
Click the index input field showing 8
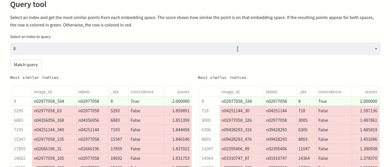(116, 48)
